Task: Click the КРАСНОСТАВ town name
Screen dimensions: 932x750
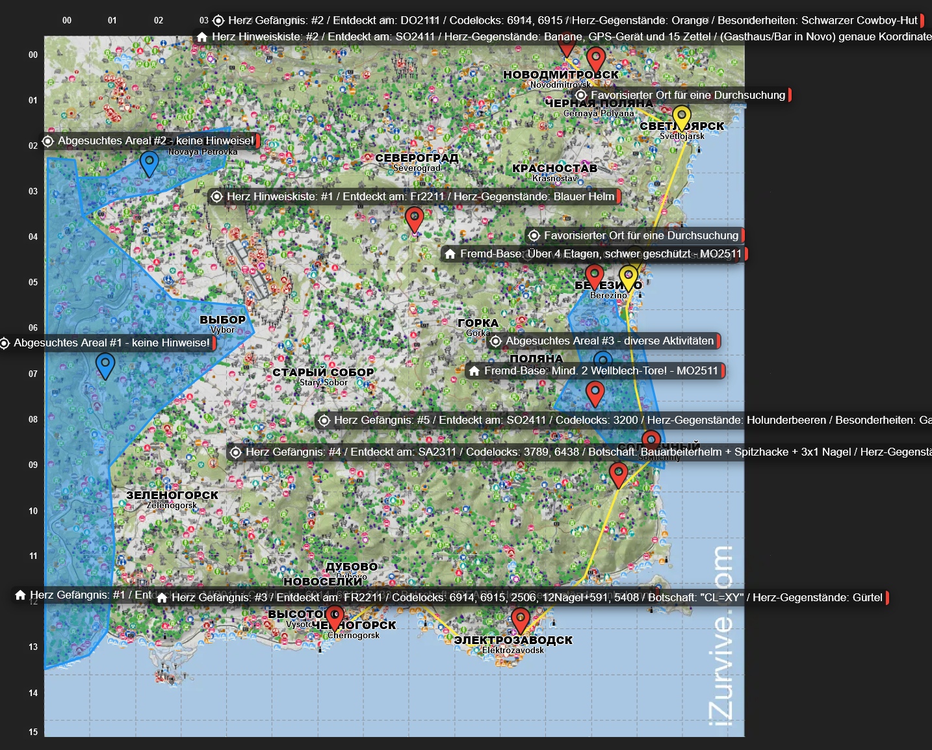Action: [554, 168]
